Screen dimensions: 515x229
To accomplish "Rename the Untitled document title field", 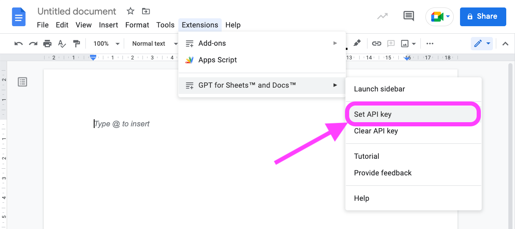I will (77, 11).
